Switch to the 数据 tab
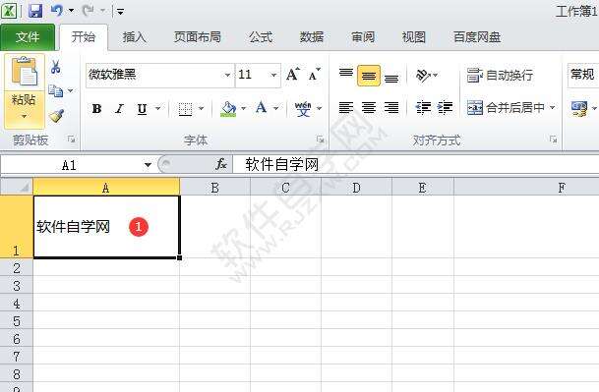The image size is (599, 392). coord(312,37)
